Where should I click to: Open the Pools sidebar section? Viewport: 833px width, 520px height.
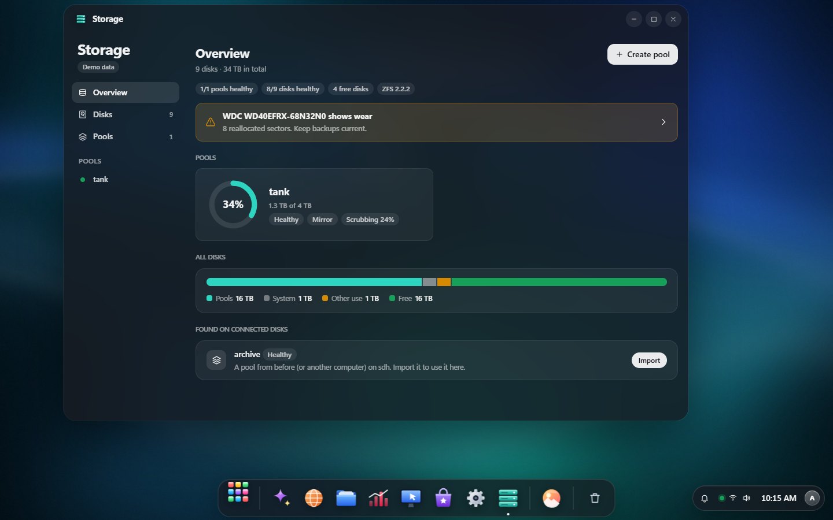point(126,136)
